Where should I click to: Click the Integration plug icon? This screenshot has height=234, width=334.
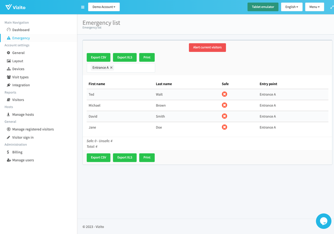9,85
